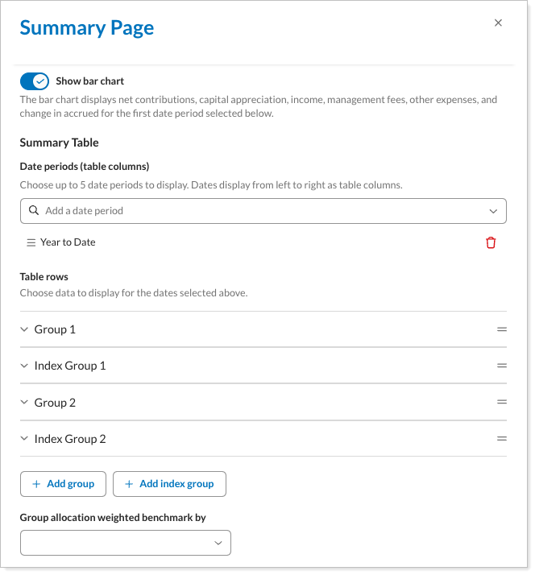Expand the Group 2 chevron

tap(24, 403)
